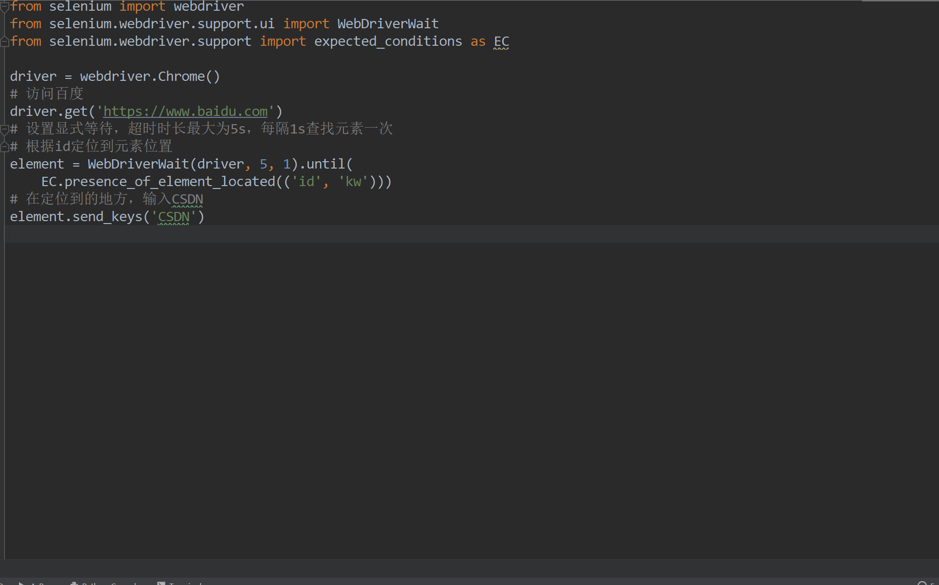Click the Python Console icon in bottom bar
Viewport: 939px width, 585px height.
coord(74,583)
